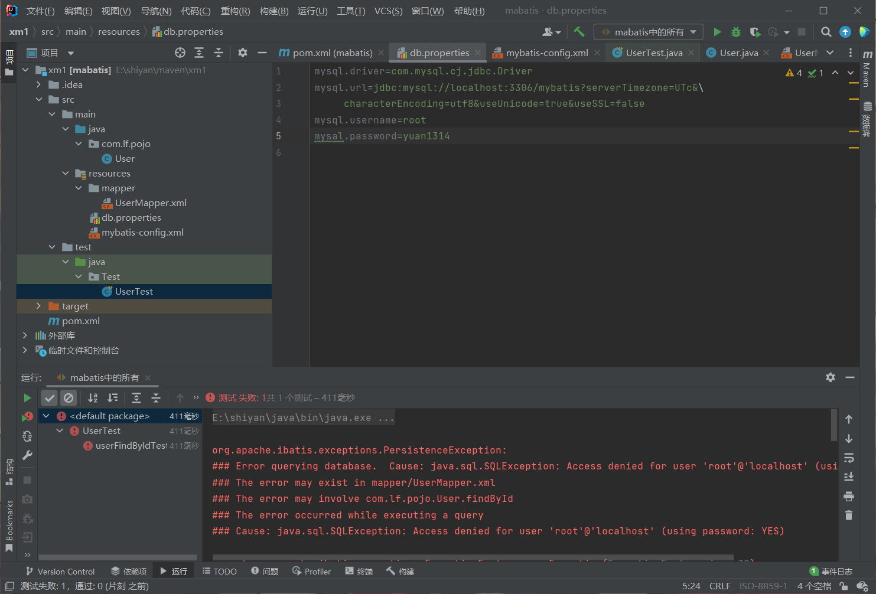The height and width of the screenshot is (594, 876).
Task: Open Search Everywhere magnifier icon
Action: [x=826, y=32]
